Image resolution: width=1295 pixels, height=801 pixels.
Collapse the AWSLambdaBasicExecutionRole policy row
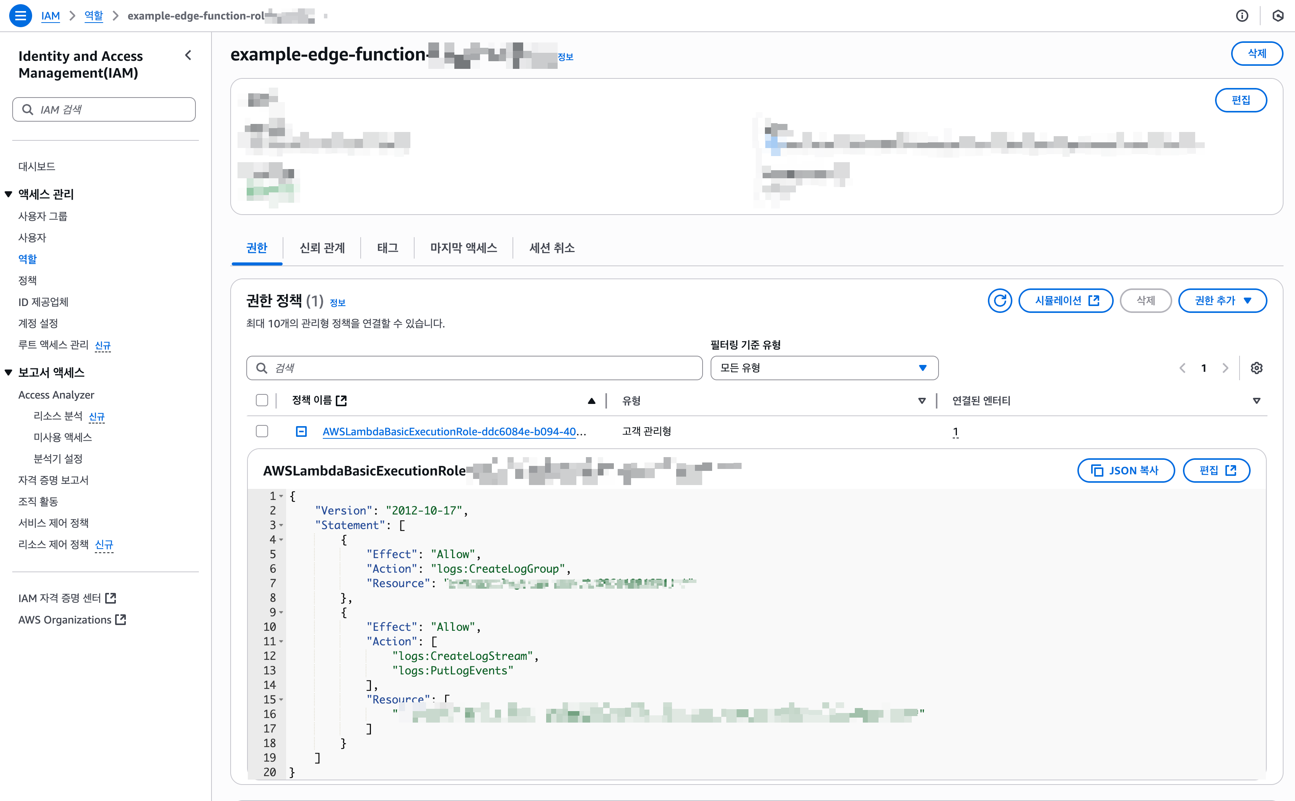point(301,432)
